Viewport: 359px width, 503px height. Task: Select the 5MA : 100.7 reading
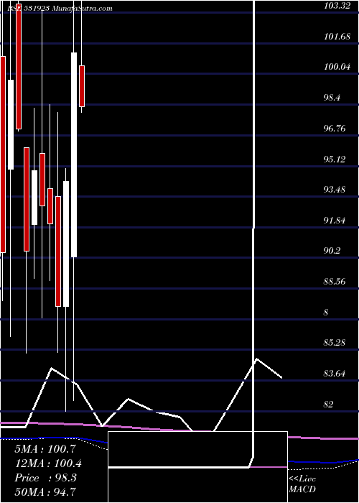[45, 449]
